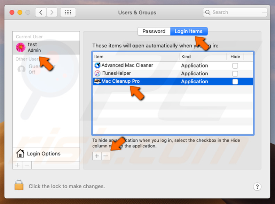Sort by the Item column header
Screen dimensions: 275x204
pyautogui.click(x=136, y=57)
